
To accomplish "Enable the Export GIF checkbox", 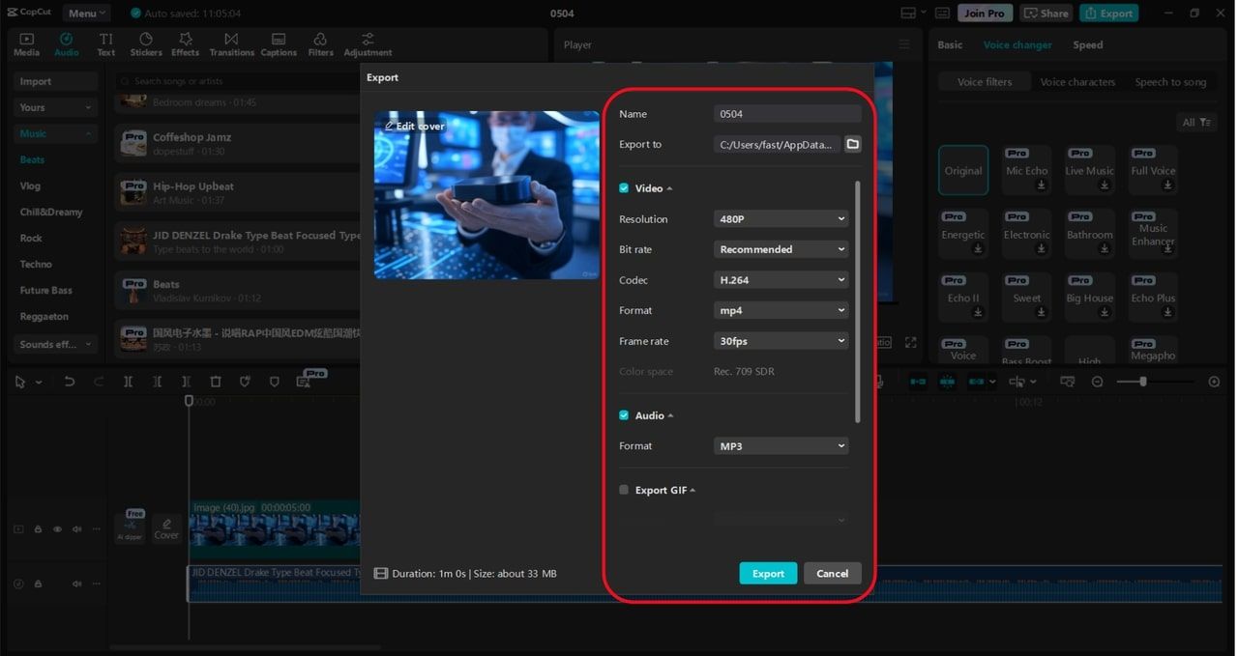I will tap(624, 490).
